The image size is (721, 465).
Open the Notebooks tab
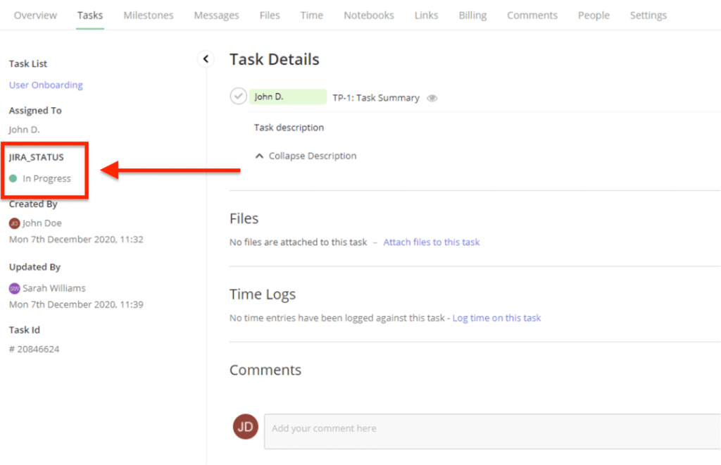[368, 15]
